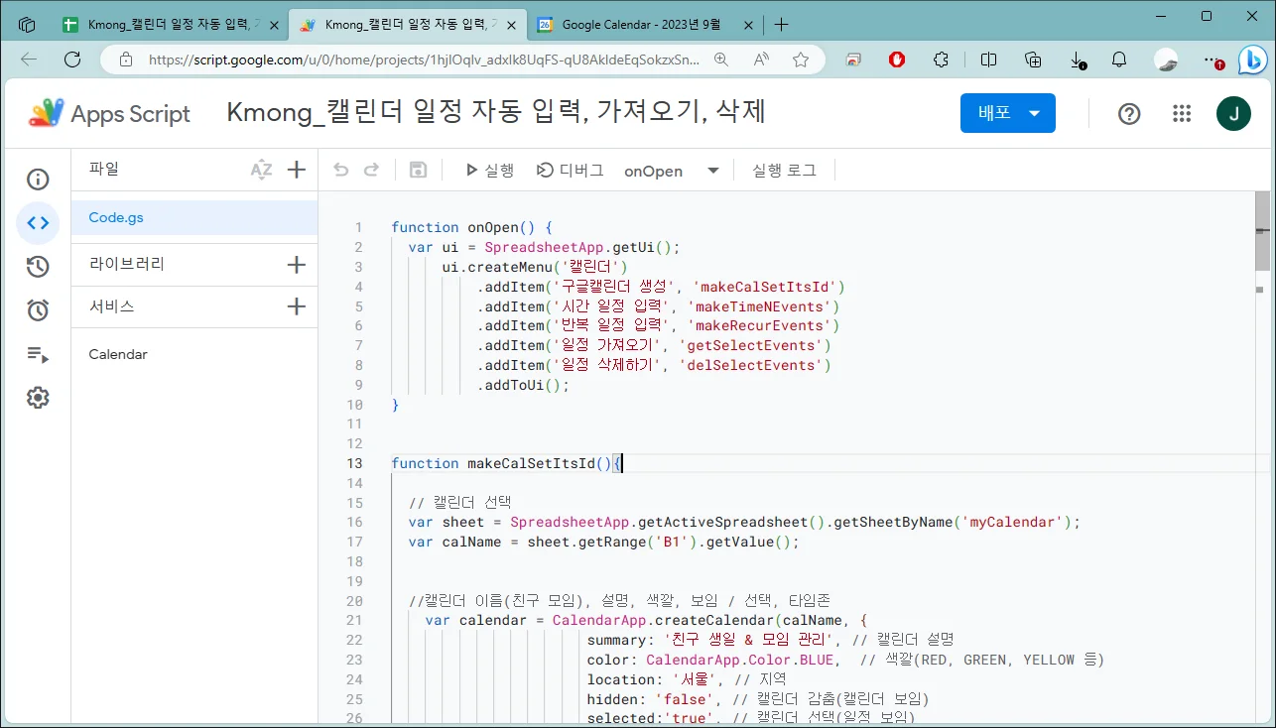Reload the page with refresh icon
This screenshot has height=728, width=1276.
[x=72, y=60]
